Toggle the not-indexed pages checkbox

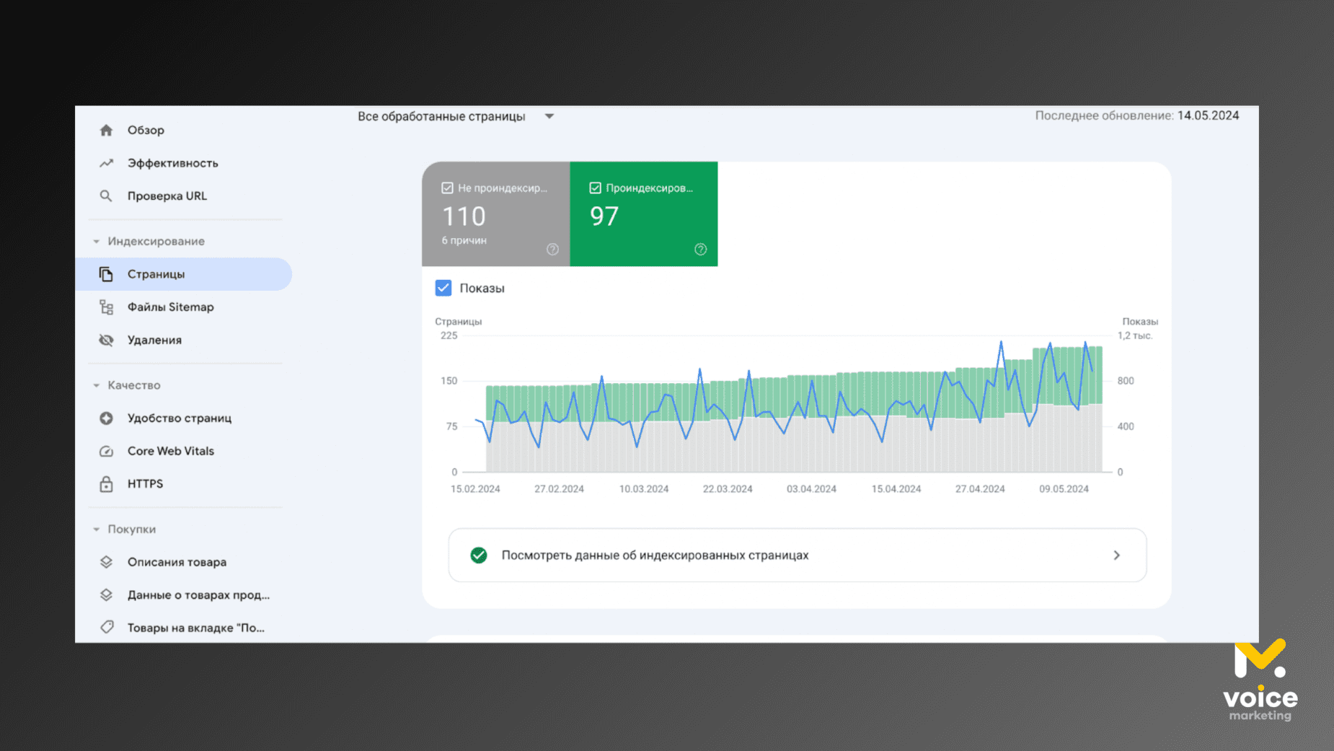447,188
